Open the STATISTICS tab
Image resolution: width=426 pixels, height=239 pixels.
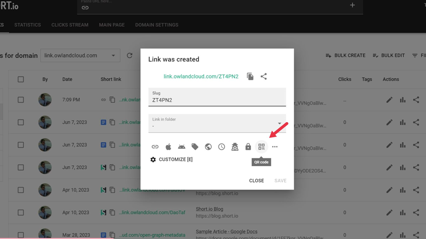click(28, 25)
